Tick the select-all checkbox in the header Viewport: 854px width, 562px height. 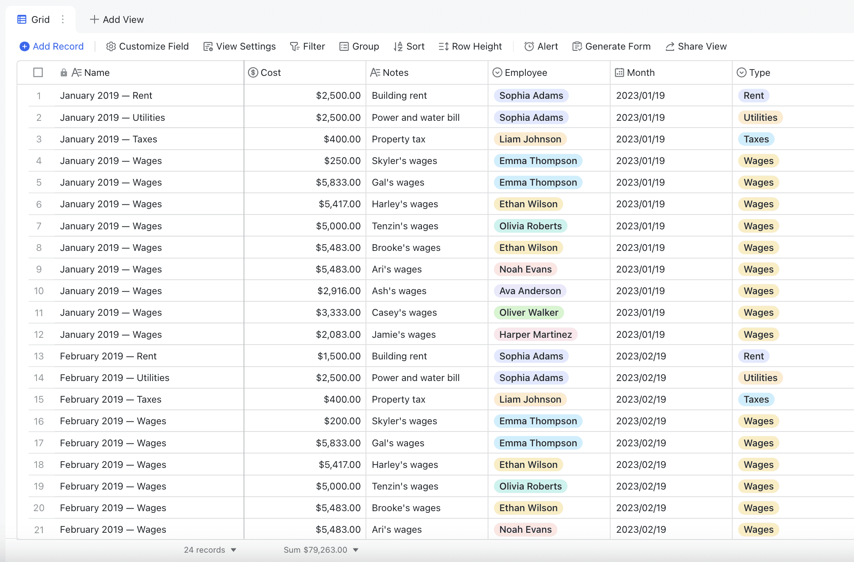pos(38,72)
